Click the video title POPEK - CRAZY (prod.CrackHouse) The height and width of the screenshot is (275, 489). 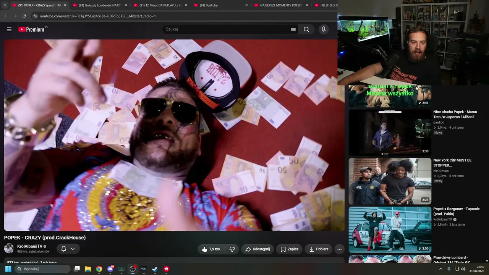click(45, 238)
